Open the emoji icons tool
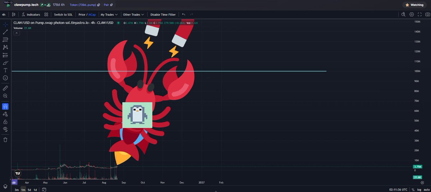This screenshot has height=192, width=431. [x=5, y=78]
